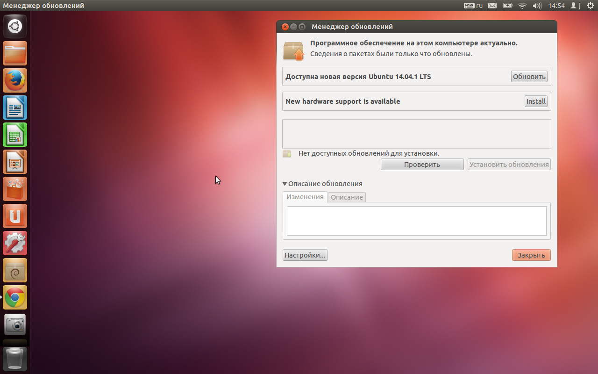
Task: Click Install for new hardware support
Action: pos(536,101)
